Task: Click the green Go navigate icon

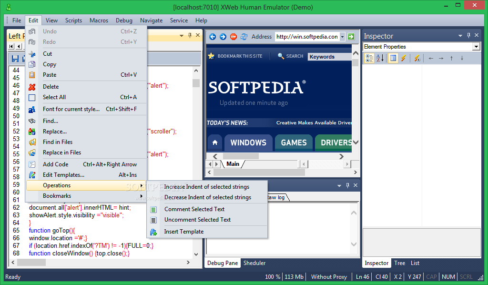Action: (x=351, y=37)
